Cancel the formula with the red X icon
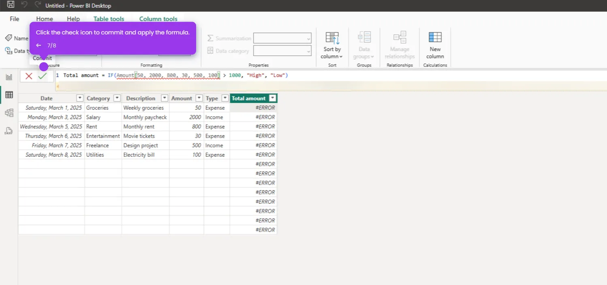The height and width of the screenshot is (285, 607). point(29,76)
